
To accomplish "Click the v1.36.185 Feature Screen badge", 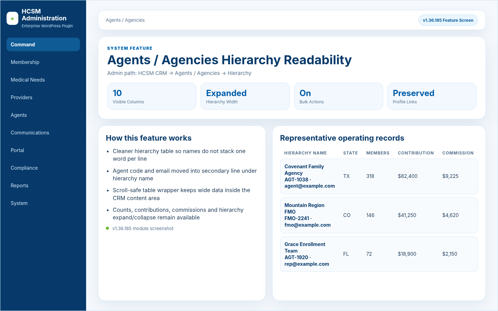I will (448, 20).
